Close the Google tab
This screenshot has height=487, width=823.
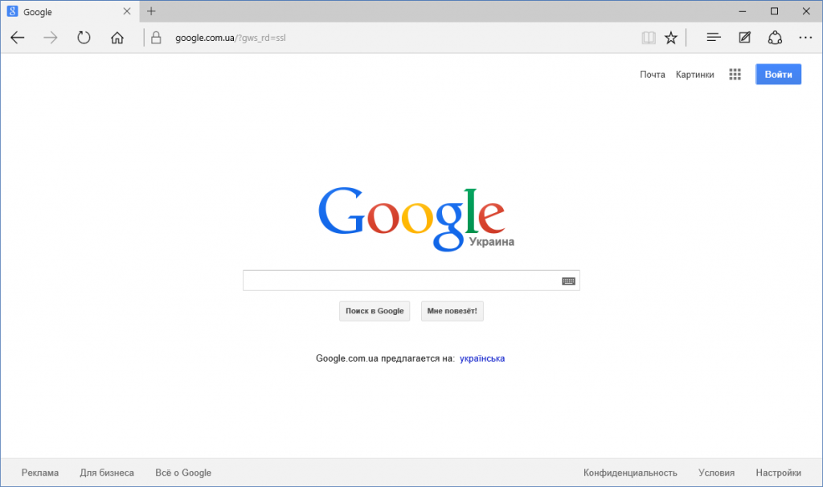coord(127,11)
